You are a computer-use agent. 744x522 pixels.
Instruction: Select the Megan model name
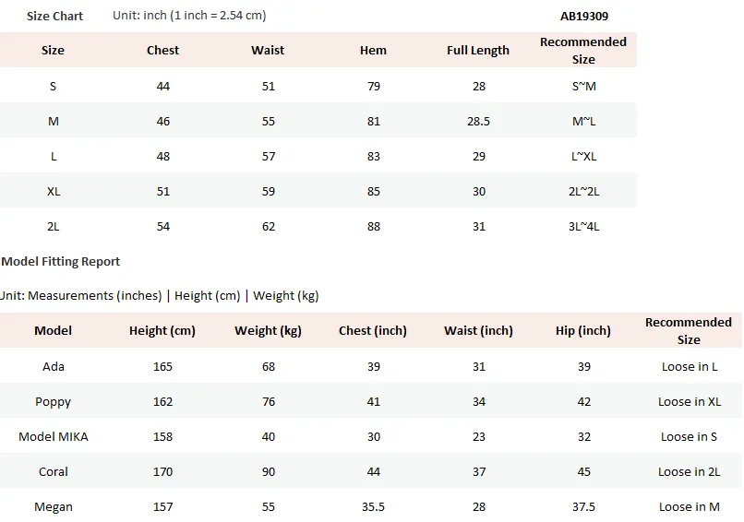pyautogui.click(x=54, y=507)
